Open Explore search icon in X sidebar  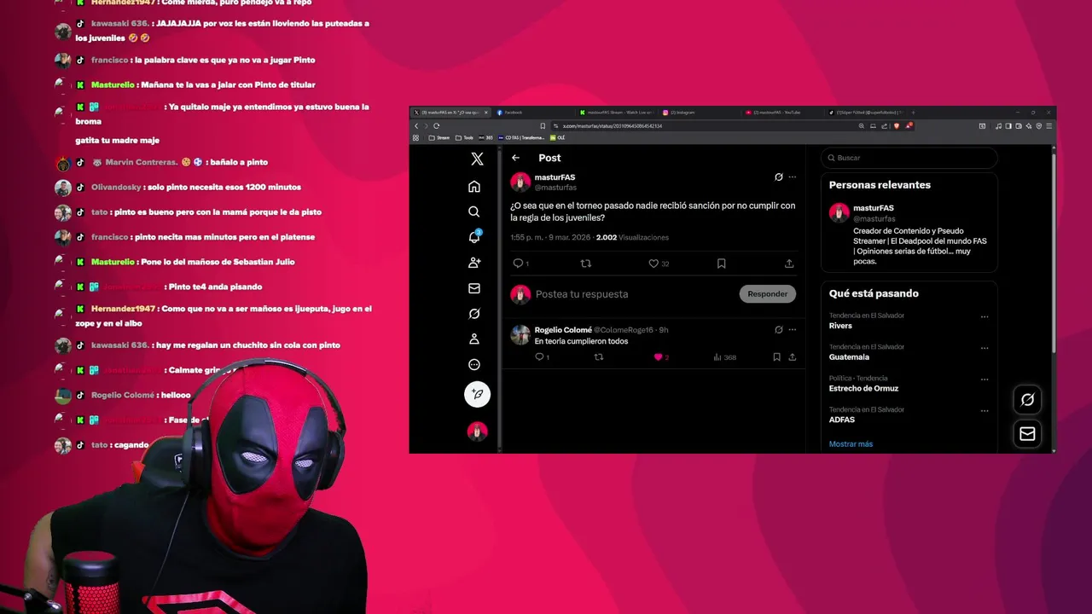point(474,211)
